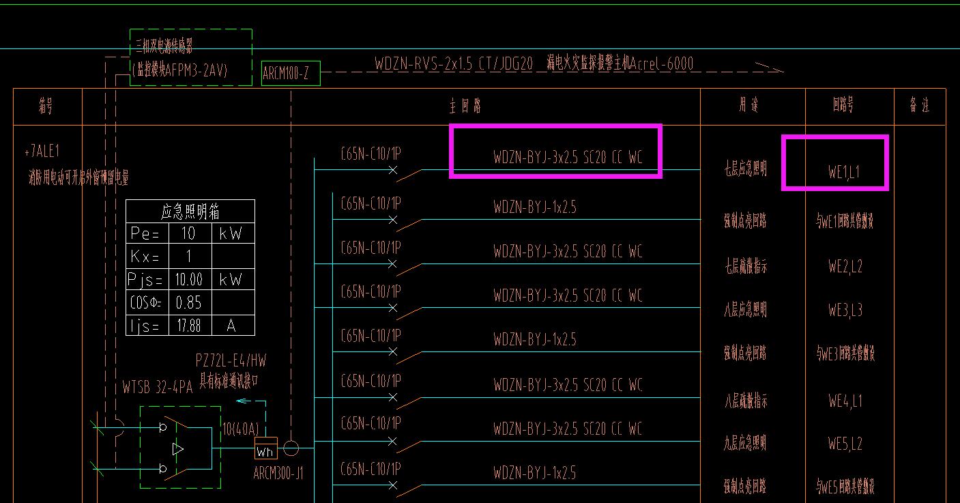Image resolution: width=960 pixels, height=503 pixels.
Task: Select the 七层疏散指示 usage text
Action: click(x=746, y=267)
